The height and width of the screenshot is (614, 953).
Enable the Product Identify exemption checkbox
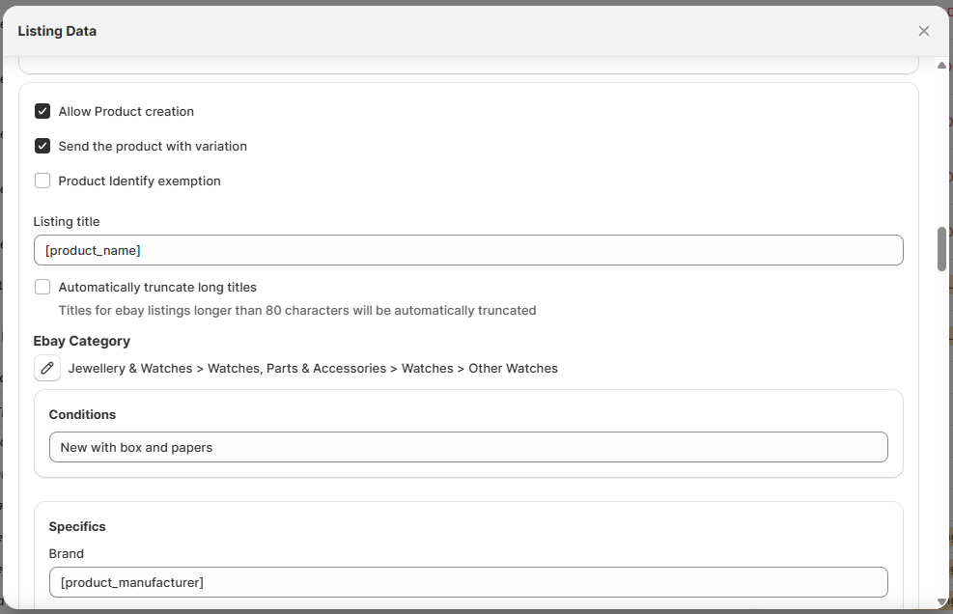pos(42,181)
